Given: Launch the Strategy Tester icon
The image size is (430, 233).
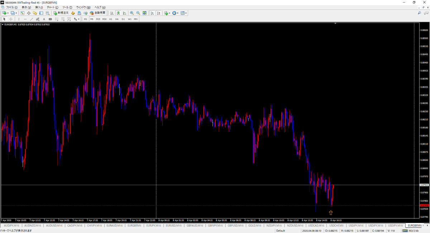Looking at the screenshot, I should point(47,13).
